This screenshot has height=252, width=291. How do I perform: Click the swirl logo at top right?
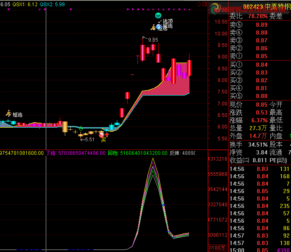point(215,8)
